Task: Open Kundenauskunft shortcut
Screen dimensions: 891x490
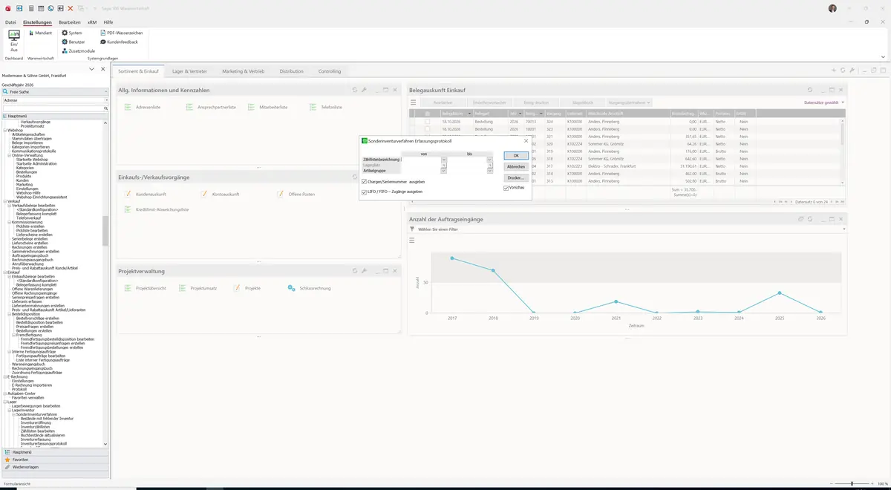Action: (146, 194)
